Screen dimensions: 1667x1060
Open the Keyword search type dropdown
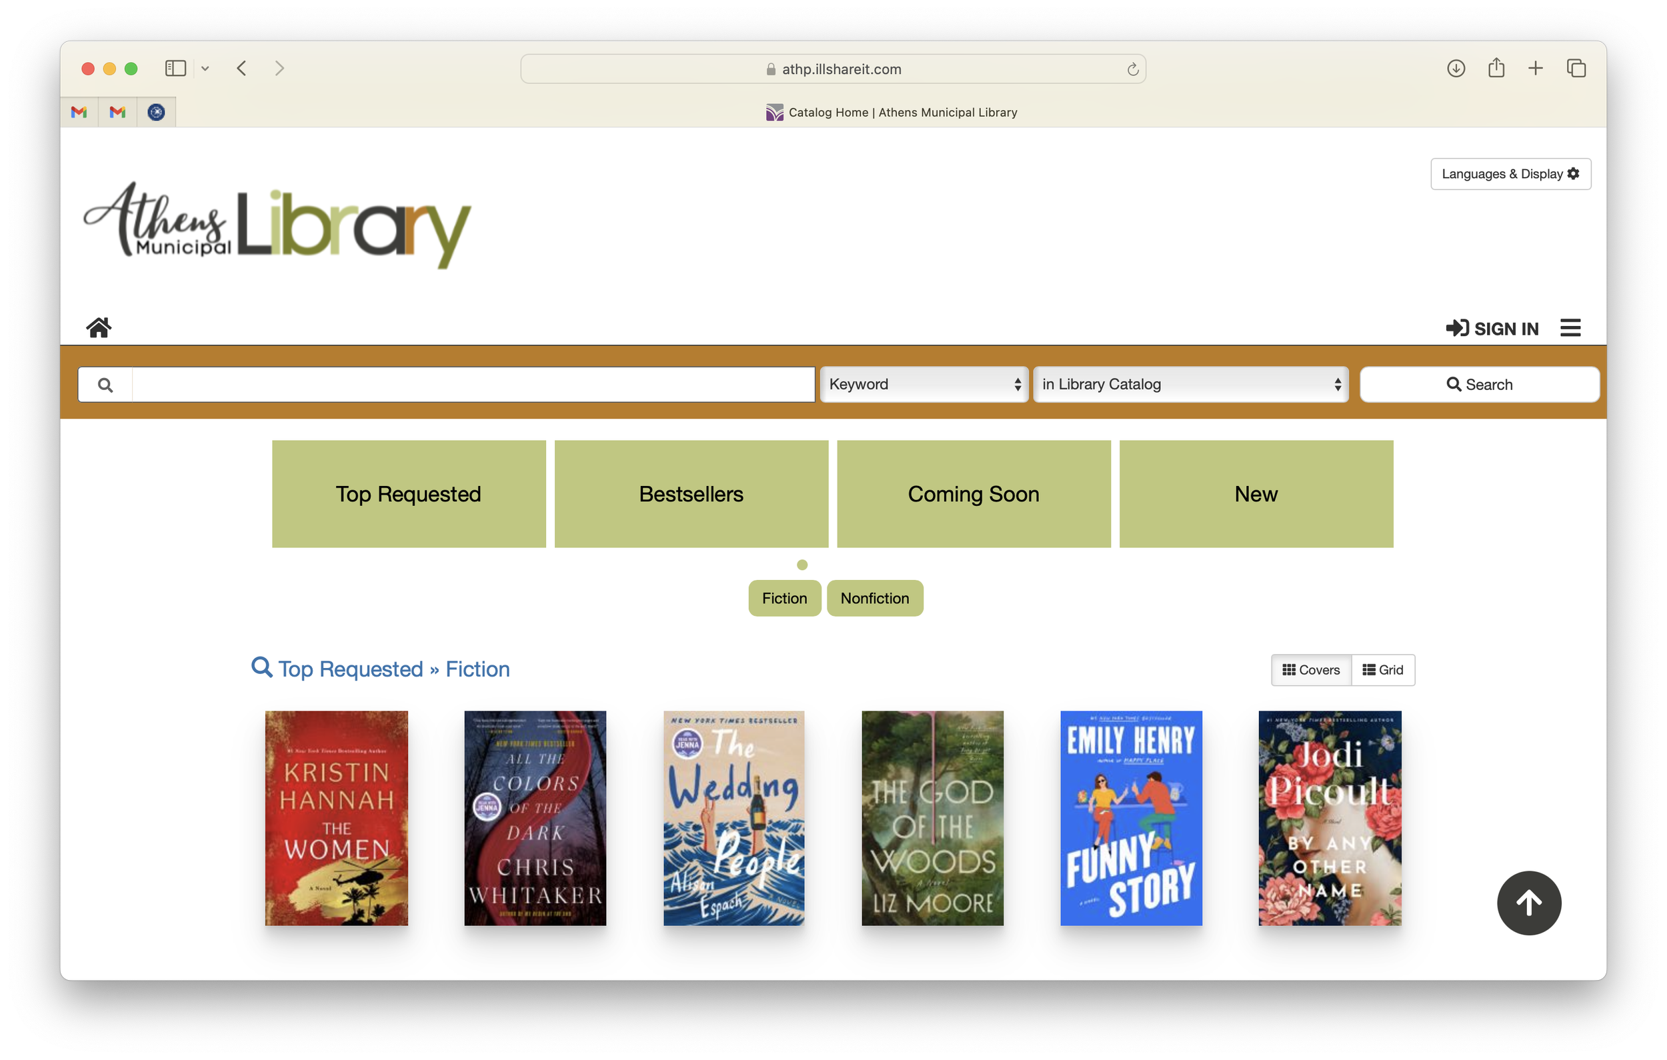[924, 384]
